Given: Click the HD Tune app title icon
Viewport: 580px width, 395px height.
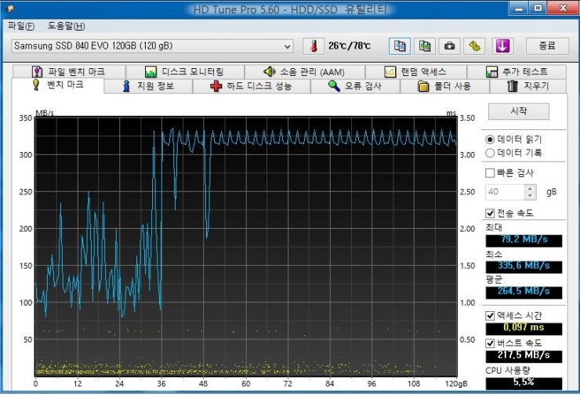Looking at the screenshot, I should [10, 8].
